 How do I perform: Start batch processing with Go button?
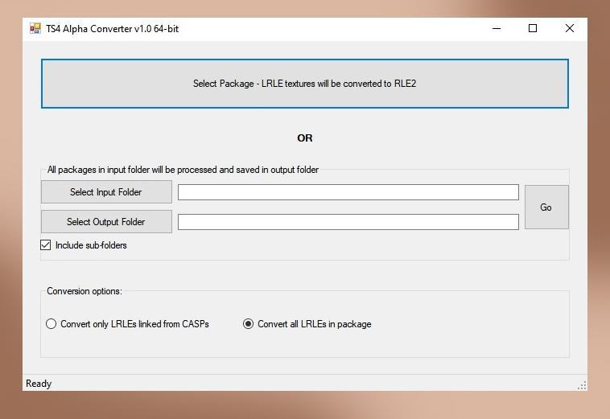point(546,207)
